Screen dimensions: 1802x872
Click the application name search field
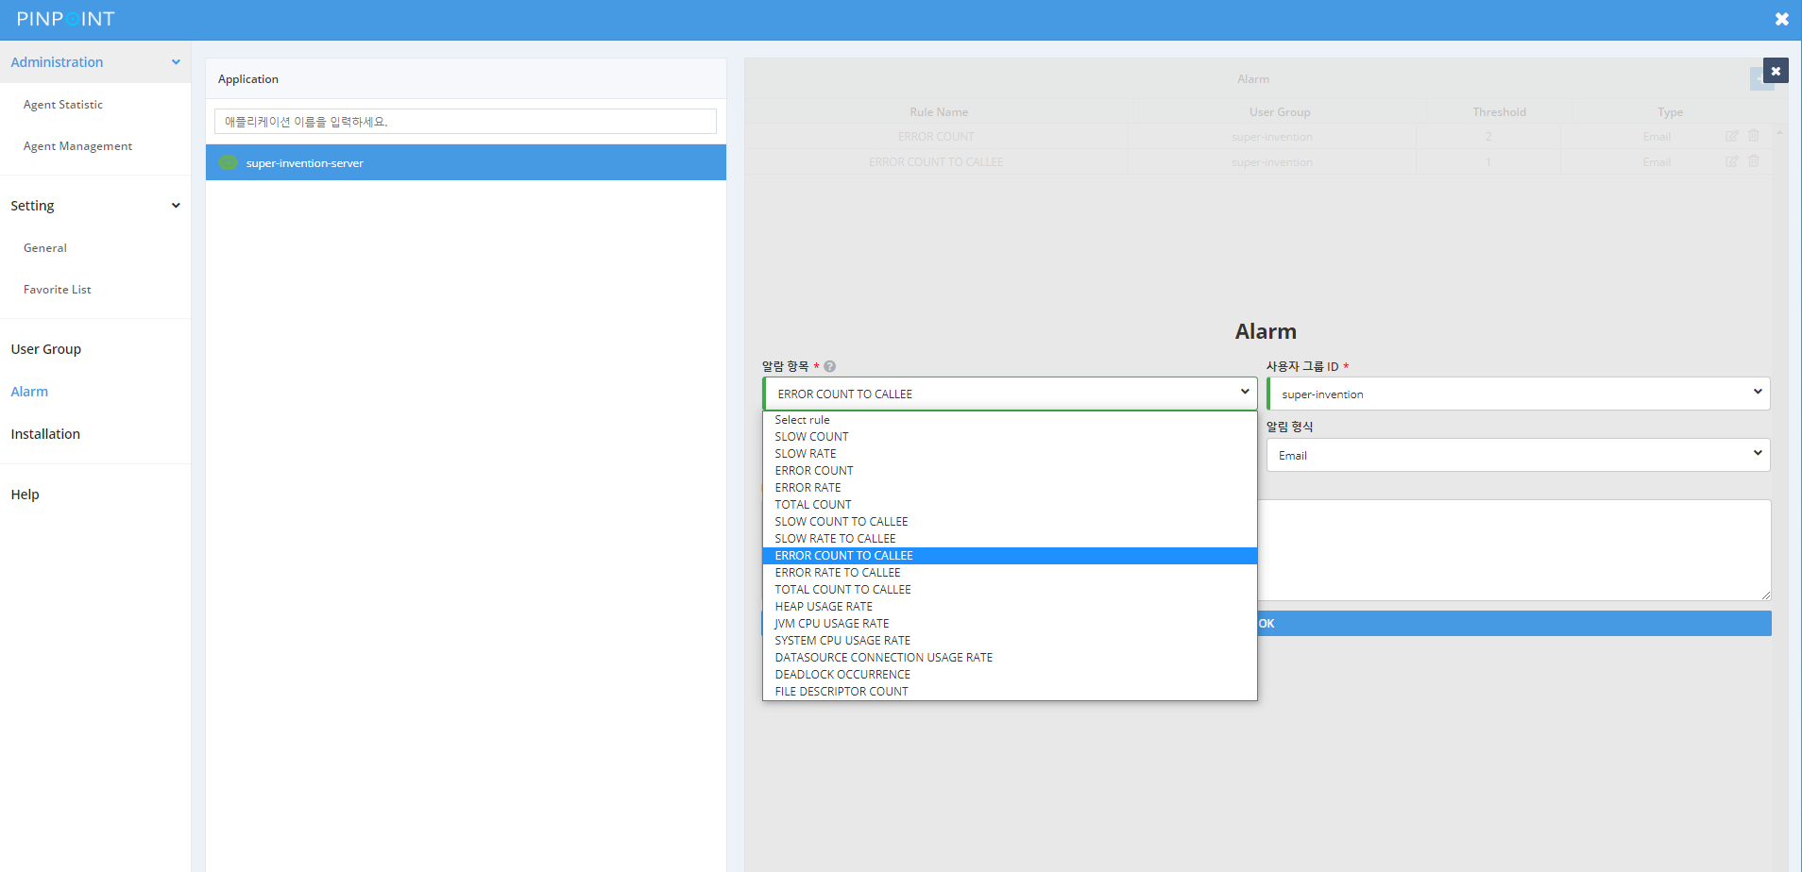(465, 122)
